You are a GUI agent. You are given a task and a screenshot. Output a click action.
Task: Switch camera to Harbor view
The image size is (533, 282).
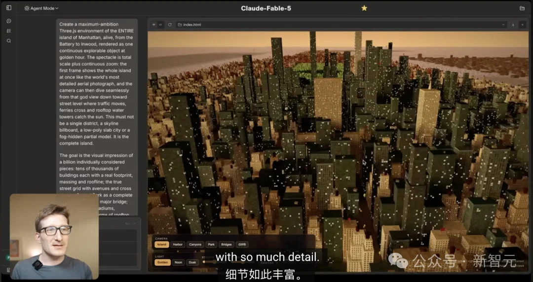point(178,245)
